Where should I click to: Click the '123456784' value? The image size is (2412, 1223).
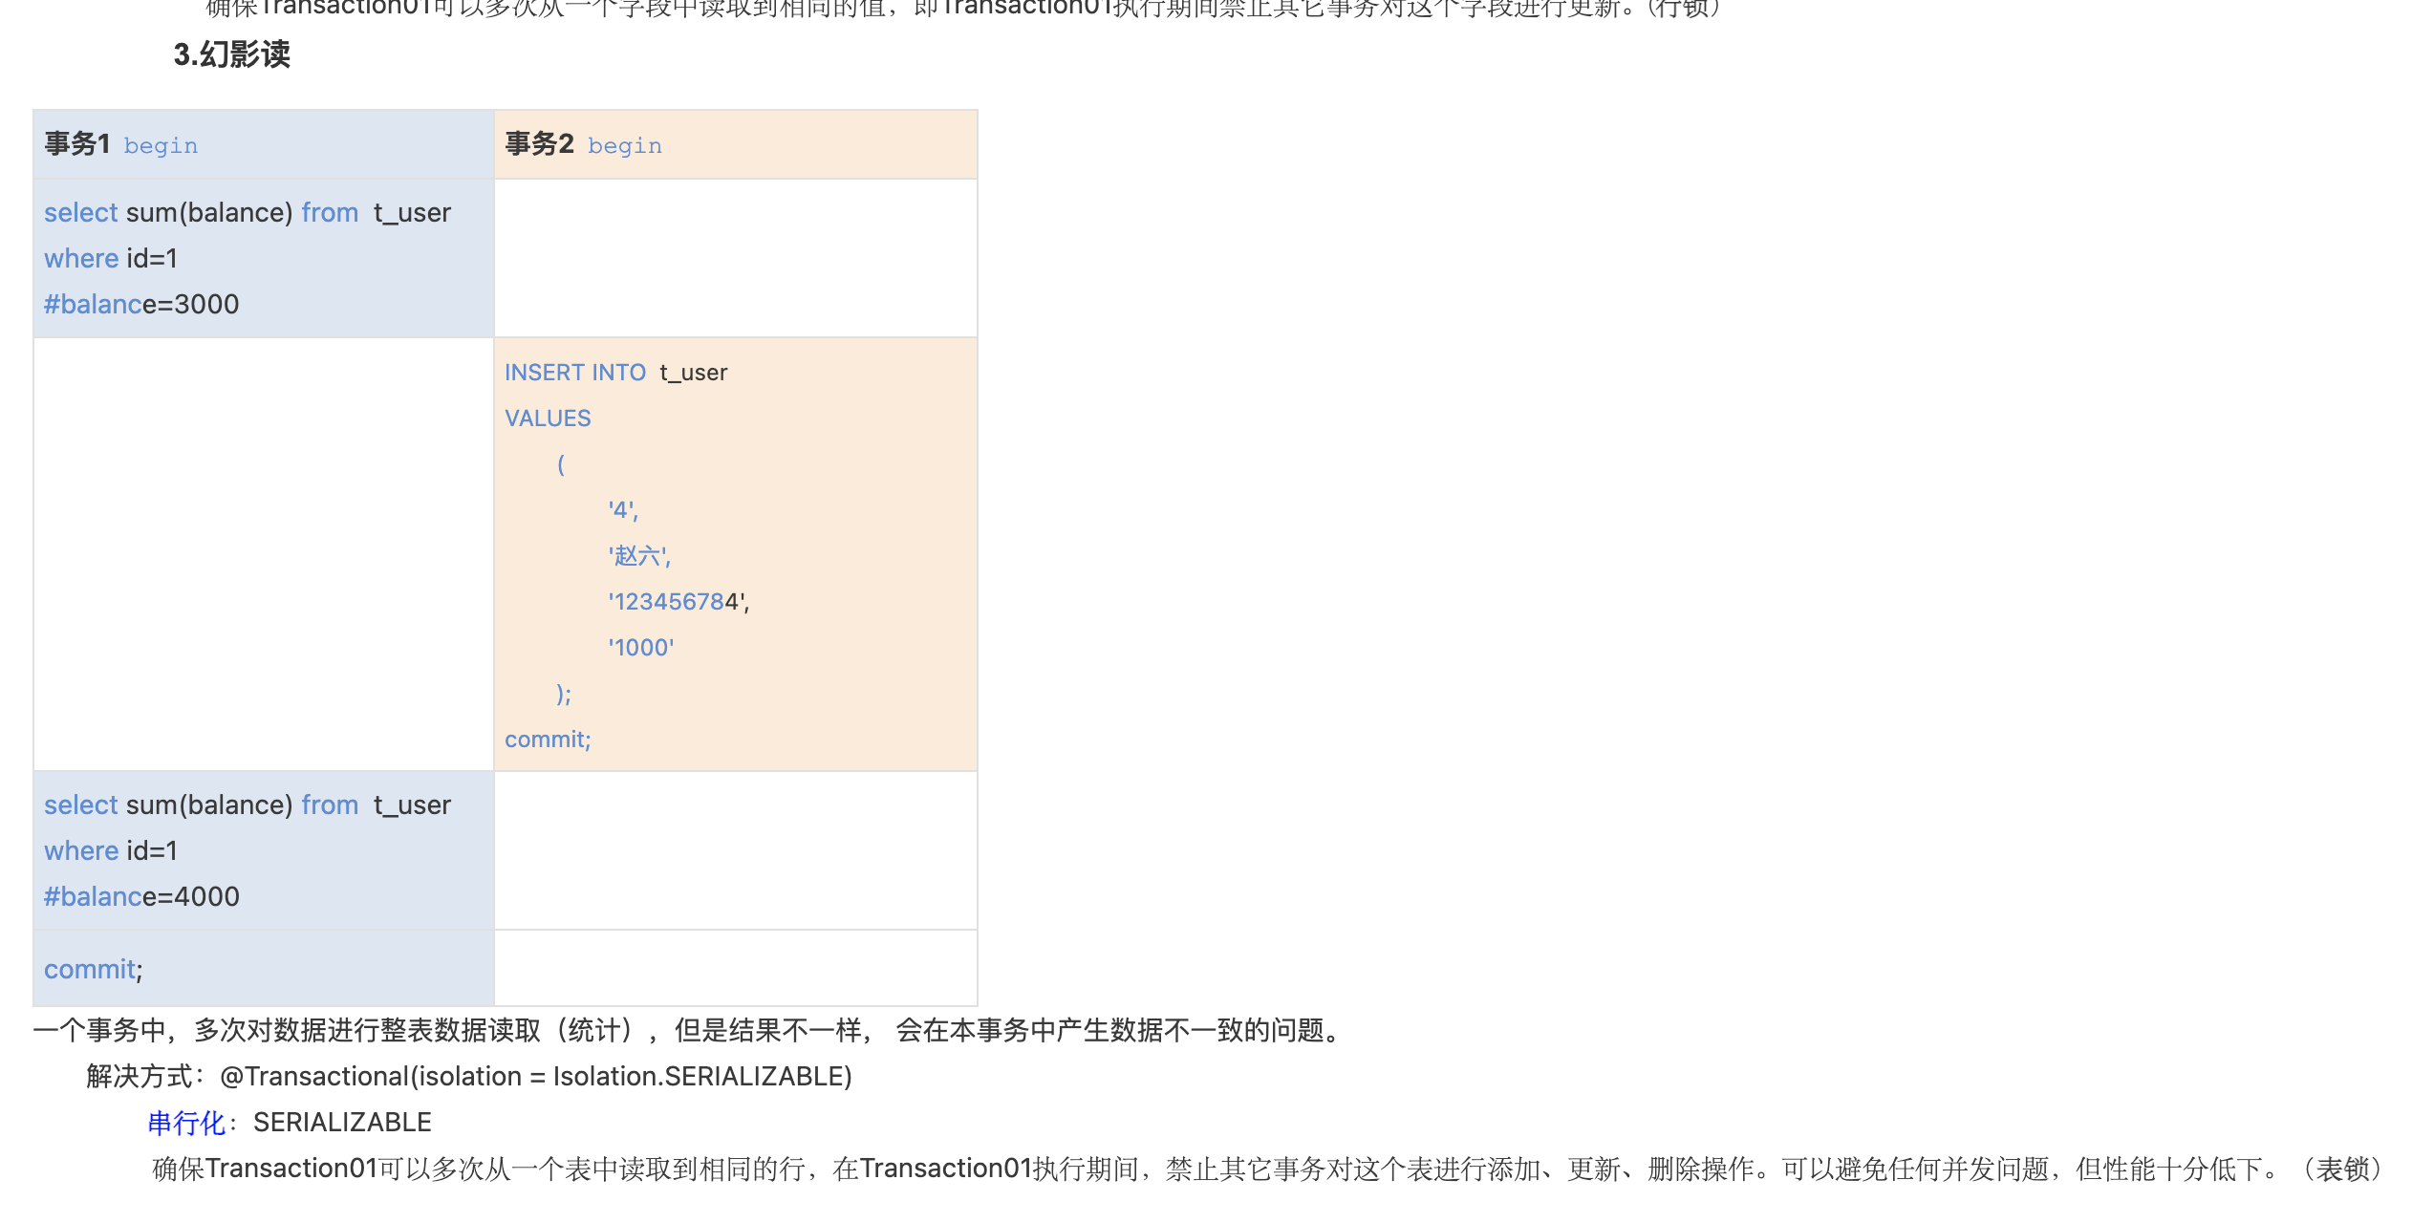pyautogui.click(x=678, y=602)
